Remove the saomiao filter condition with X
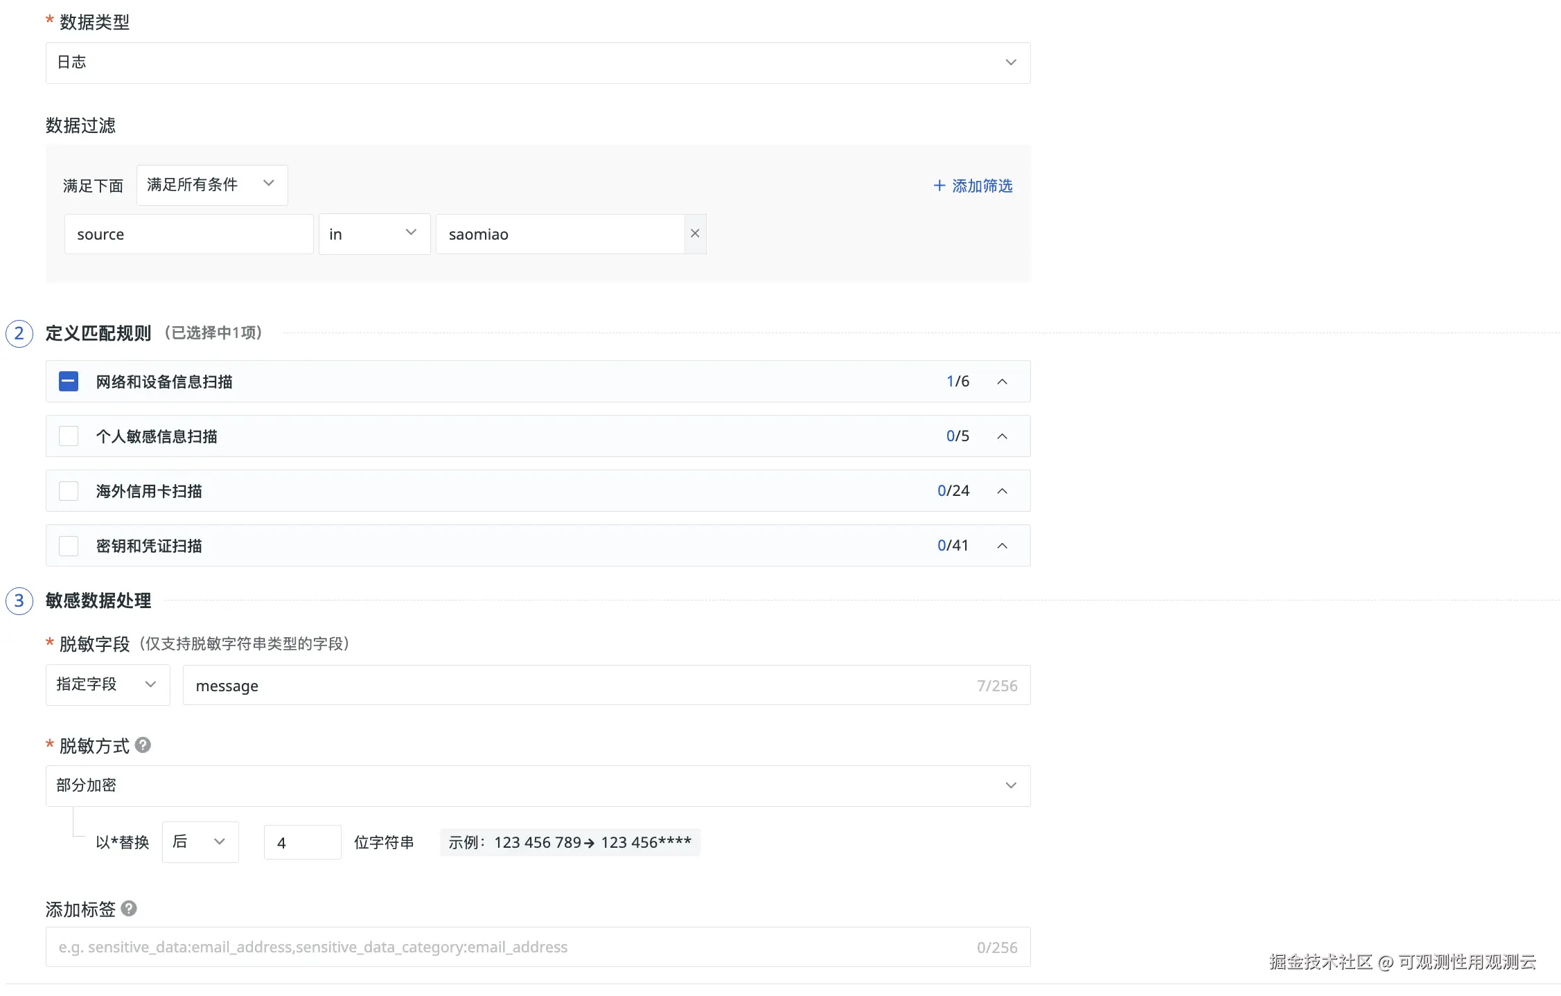This screenshot has width=1561, height=996. coord(695,234)
